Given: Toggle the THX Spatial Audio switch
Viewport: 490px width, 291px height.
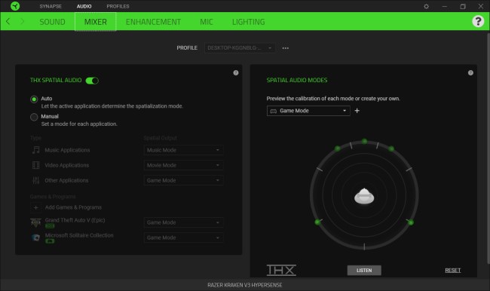Looking at the screenshot, I should [92, 81].
